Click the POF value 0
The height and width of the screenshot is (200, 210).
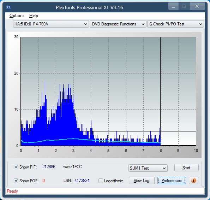(43, 181)
